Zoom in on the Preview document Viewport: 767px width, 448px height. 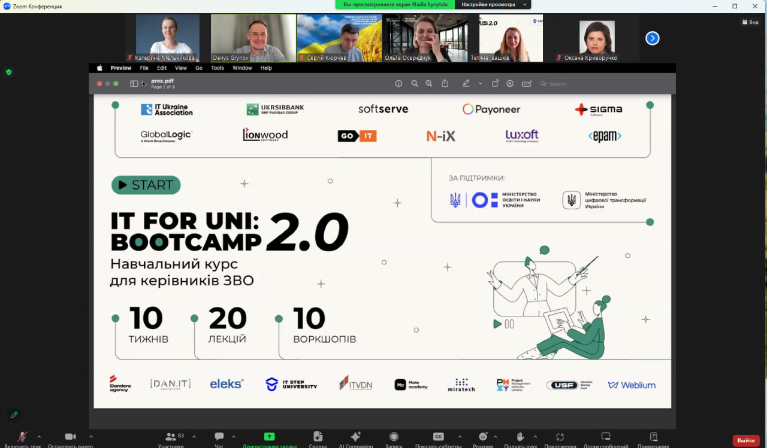[x=429, y=84]
